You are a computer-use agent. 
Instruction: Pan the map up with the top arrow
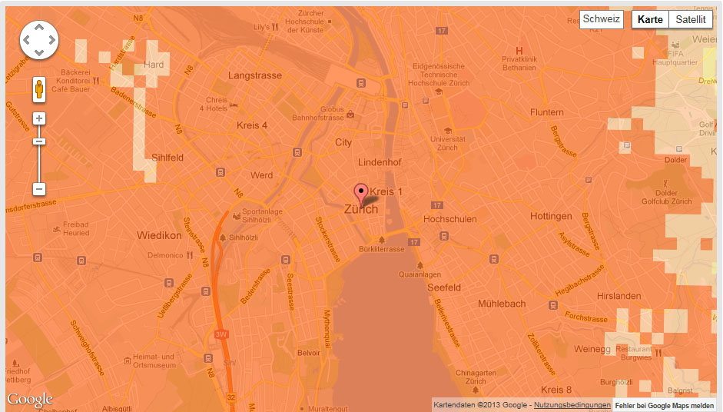[x=39, y=27]
